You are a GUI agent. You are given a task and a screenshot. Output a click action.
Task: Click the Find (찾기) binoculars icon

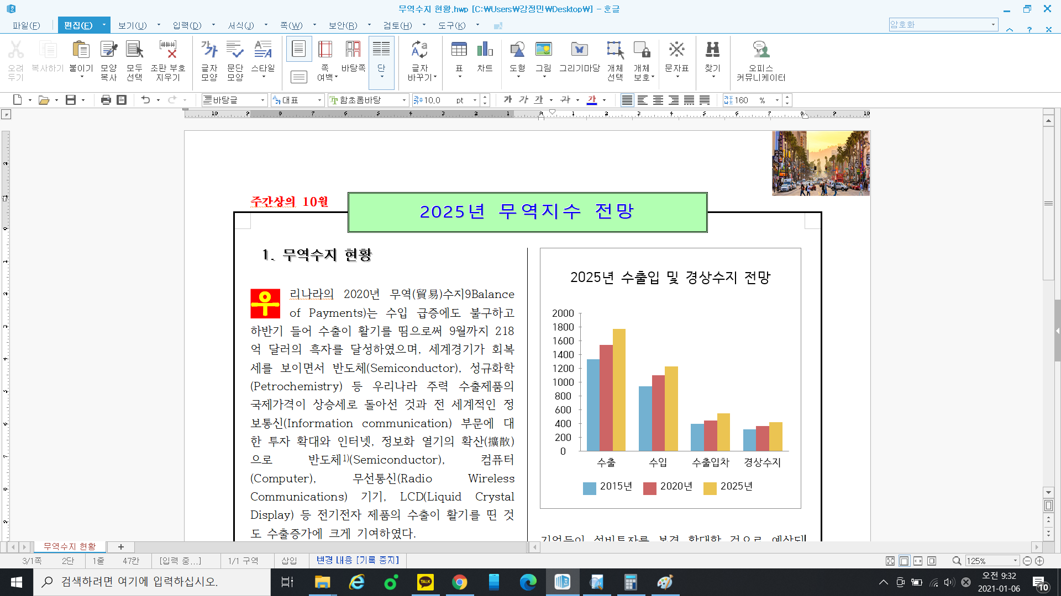click(x=713, y=50)
